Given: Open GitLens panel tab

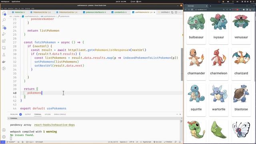Looking at the screenshot, I should [x=48, y=114].
